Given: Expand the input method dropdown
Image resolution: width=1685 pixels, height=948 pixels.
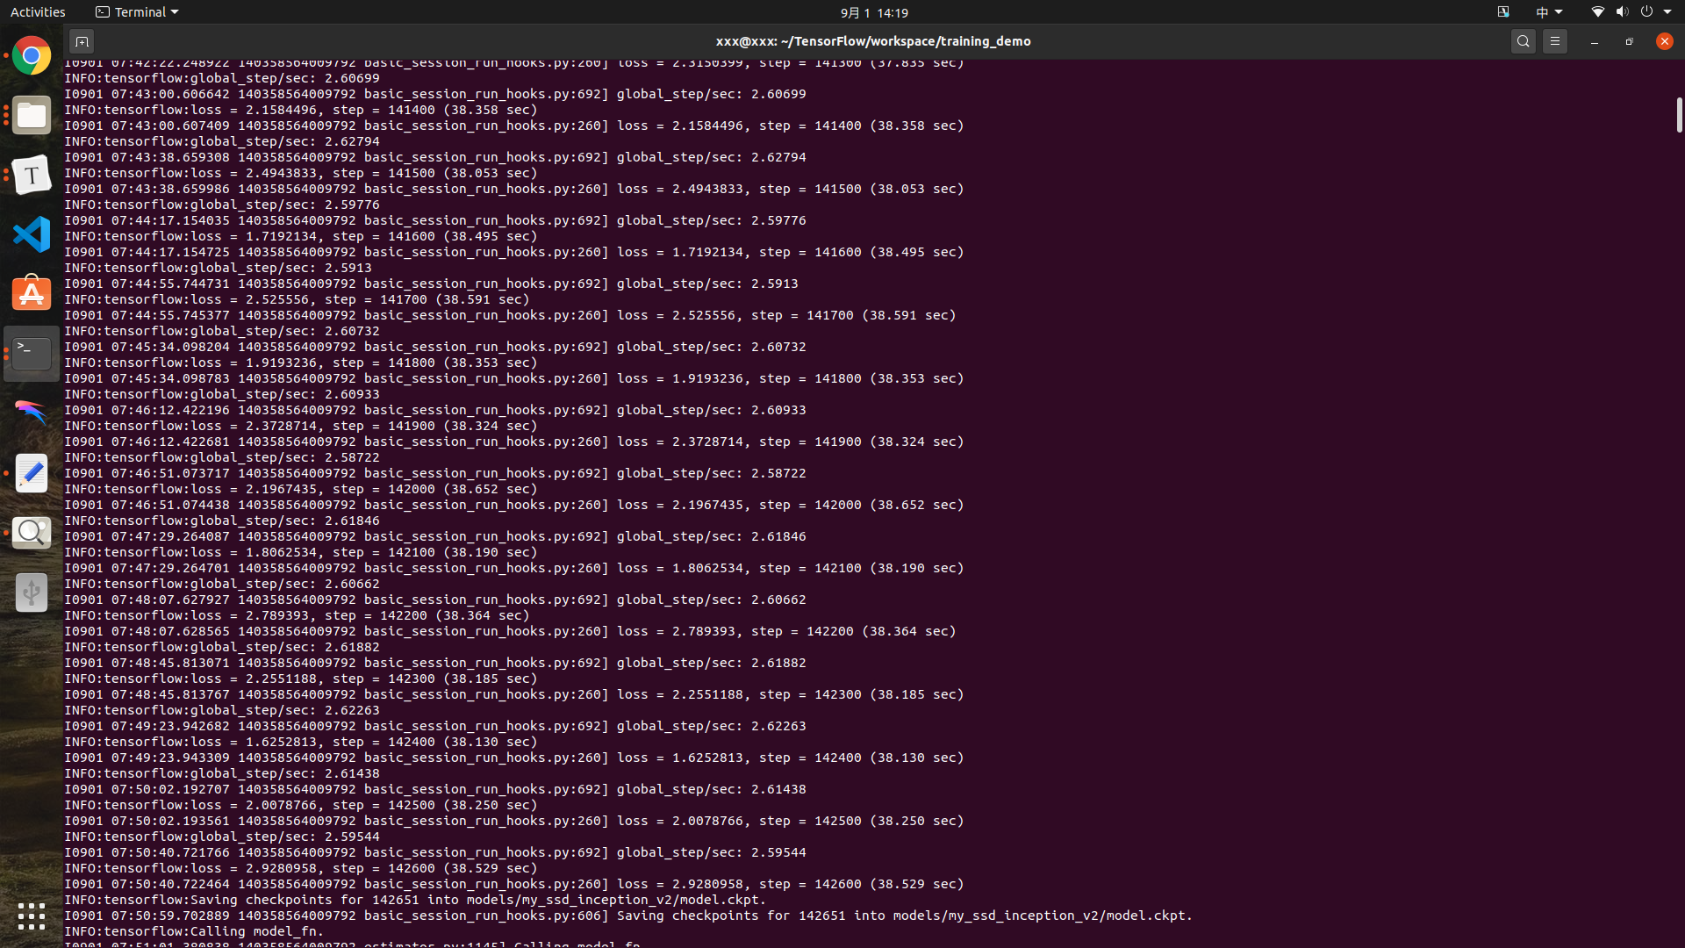Looking at the screenshot, I should 1549,12.
